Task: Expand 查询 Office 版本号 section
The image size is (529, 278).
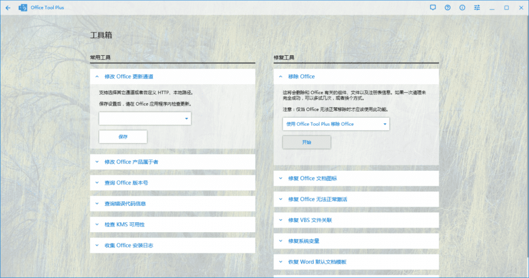Action: point(173,183)
